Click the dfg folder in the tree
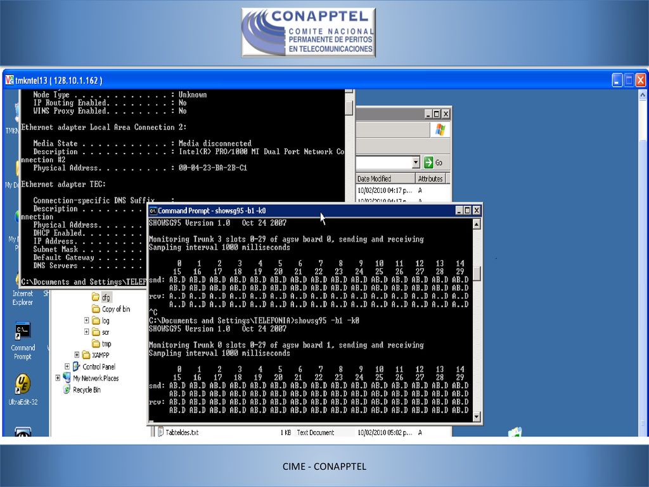Screen dimensions: 649x487 pos(101,297)
